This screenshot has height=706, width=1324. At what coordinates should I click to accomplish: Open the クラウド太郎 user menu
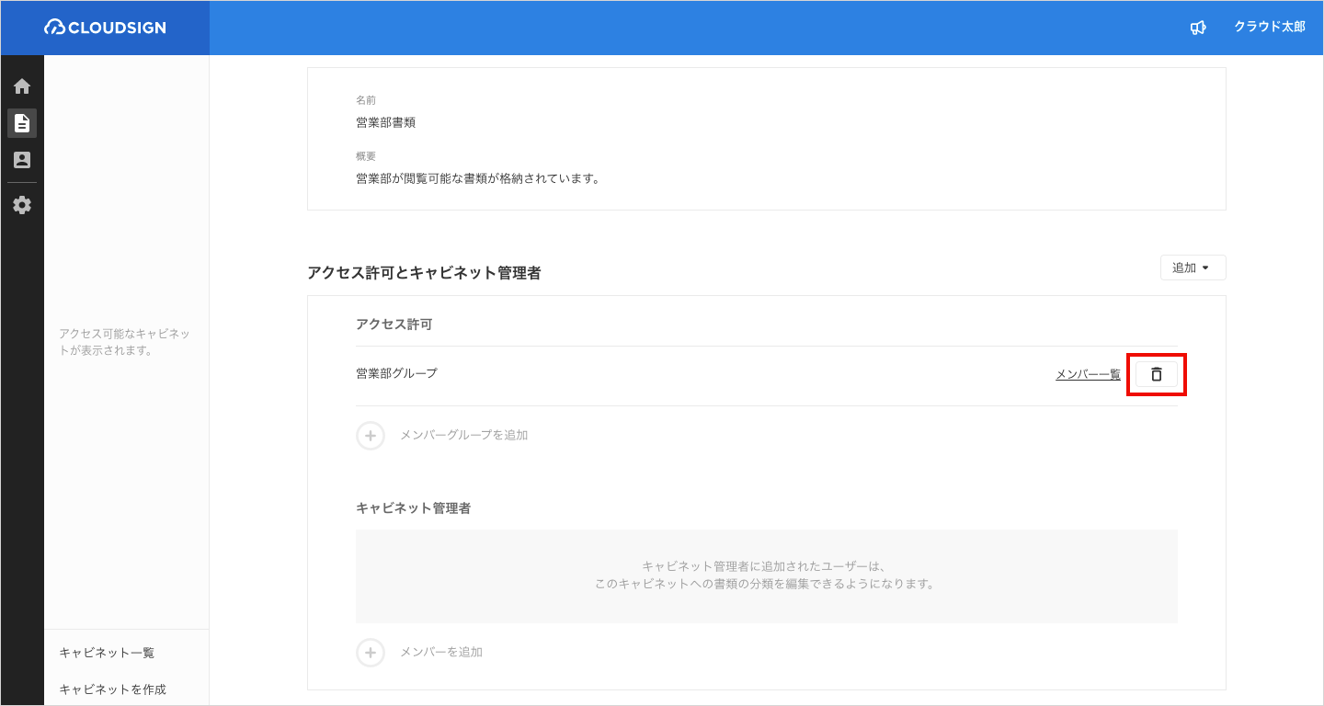tap(1269, 28)
